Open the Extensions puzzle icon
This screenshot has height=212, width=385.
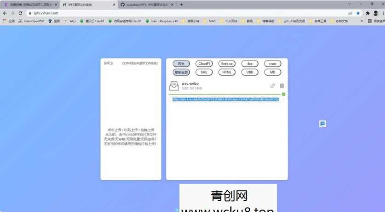point(368,13)
